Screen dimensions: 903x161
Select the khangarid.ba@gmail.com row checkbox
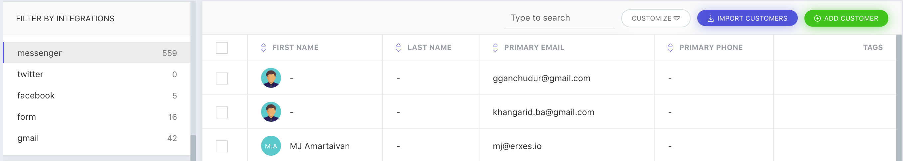221,112
